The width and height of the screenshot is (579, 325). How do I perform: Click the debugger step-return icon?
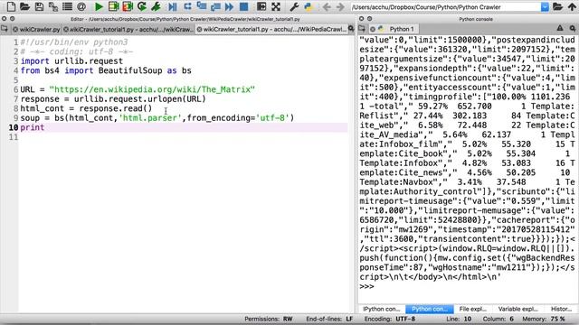click(x=215, y=6)
